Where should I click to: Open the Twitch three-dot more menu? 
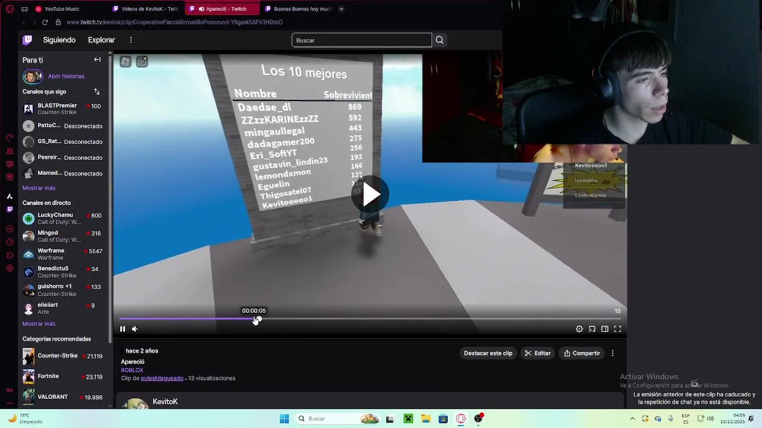click(131, 40)
